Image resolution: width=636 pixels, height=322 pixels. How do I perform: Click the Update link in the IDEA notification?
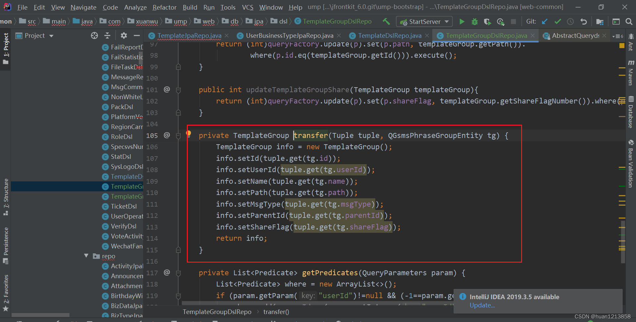482,305
